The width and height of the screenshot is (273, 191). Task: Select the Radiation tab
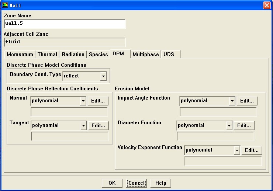coord(73,54)
